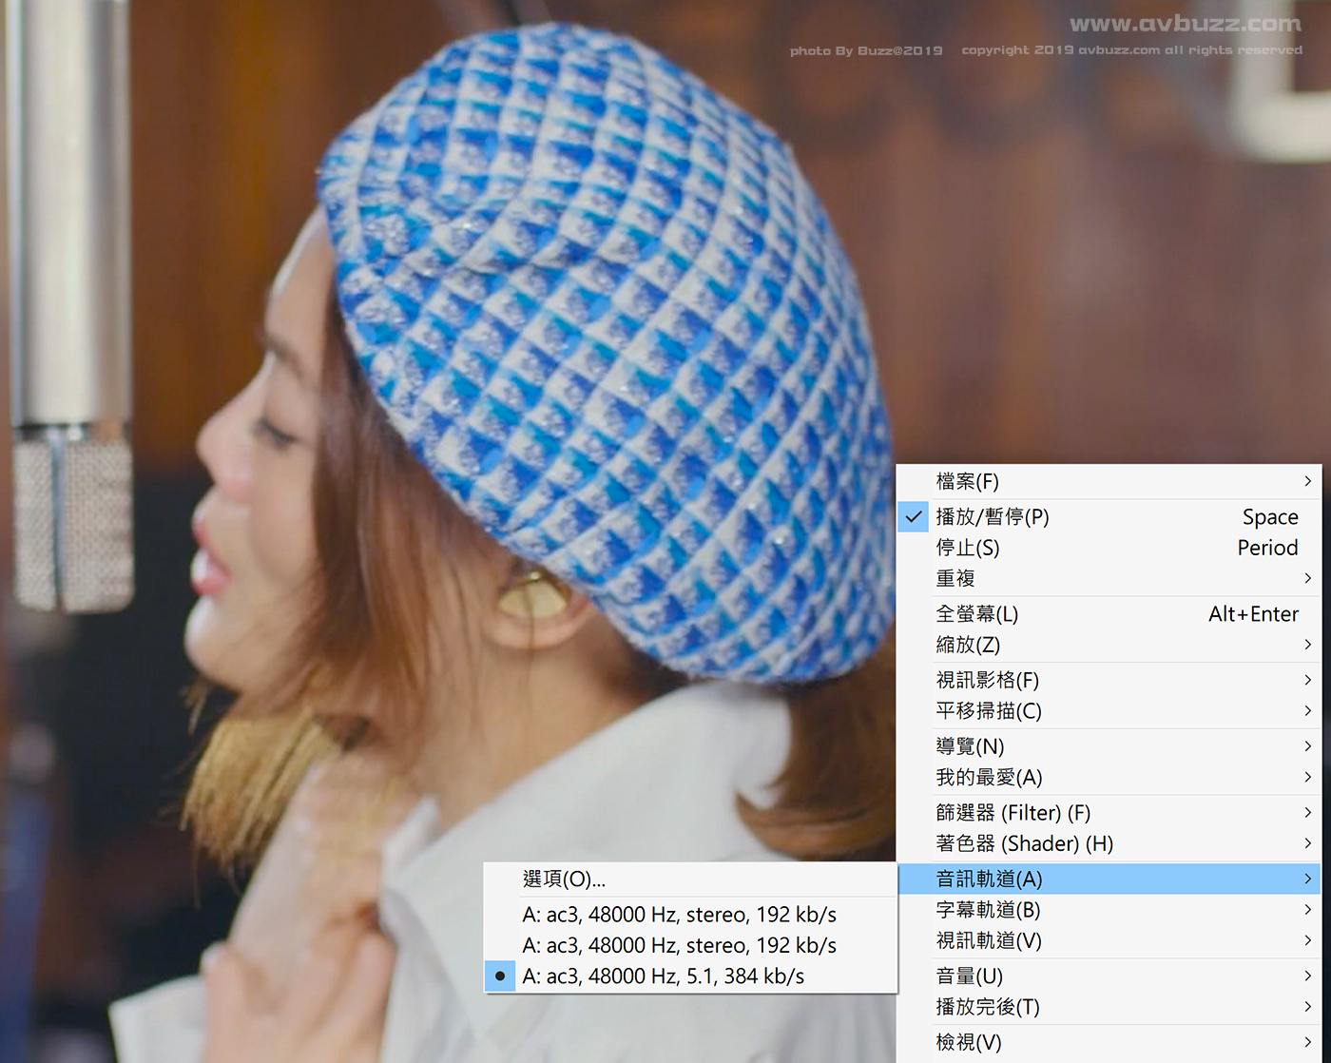Open 視訊軌道(V) video track submenu
The image size is (1331, 1063).
[988, 941]
